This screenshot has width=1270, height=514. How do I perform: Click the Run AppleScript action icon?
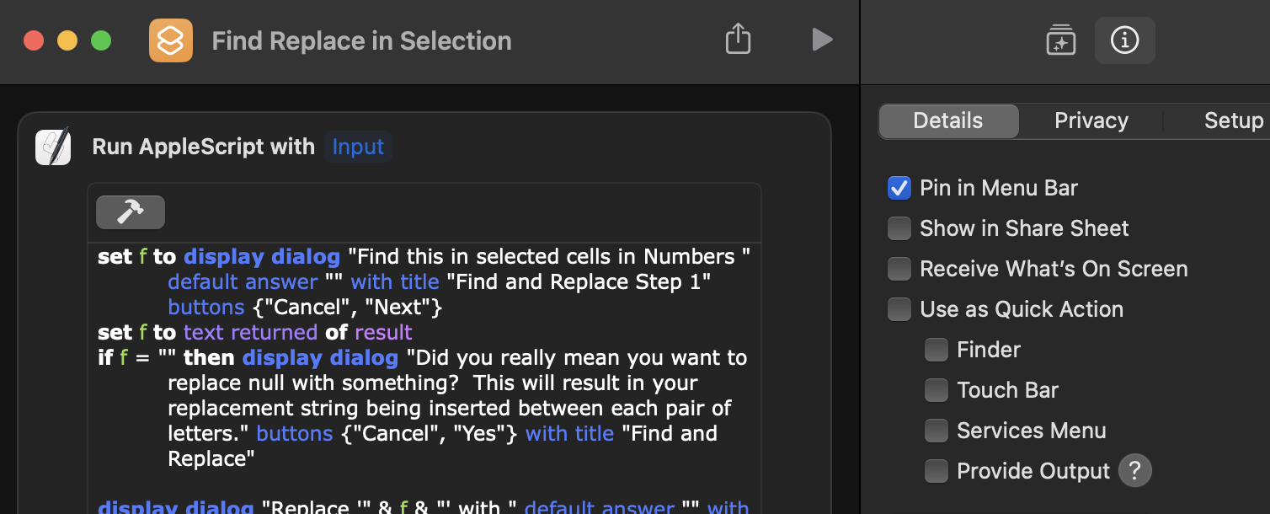[x=53, y=147]
